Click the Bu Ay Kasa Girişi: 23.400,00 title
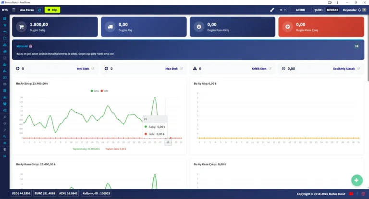This screenshot has width=369, height=199. tap(36, 164)
